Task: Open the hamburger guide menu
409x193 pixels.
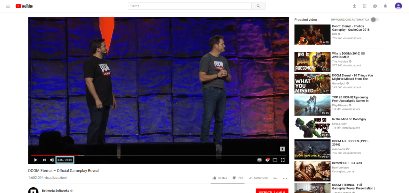Action: pyautogui.click(x=8, y=6)
